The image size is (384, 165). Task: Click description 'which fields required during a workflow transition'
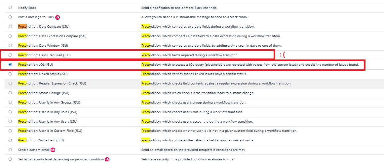[190, 55]
